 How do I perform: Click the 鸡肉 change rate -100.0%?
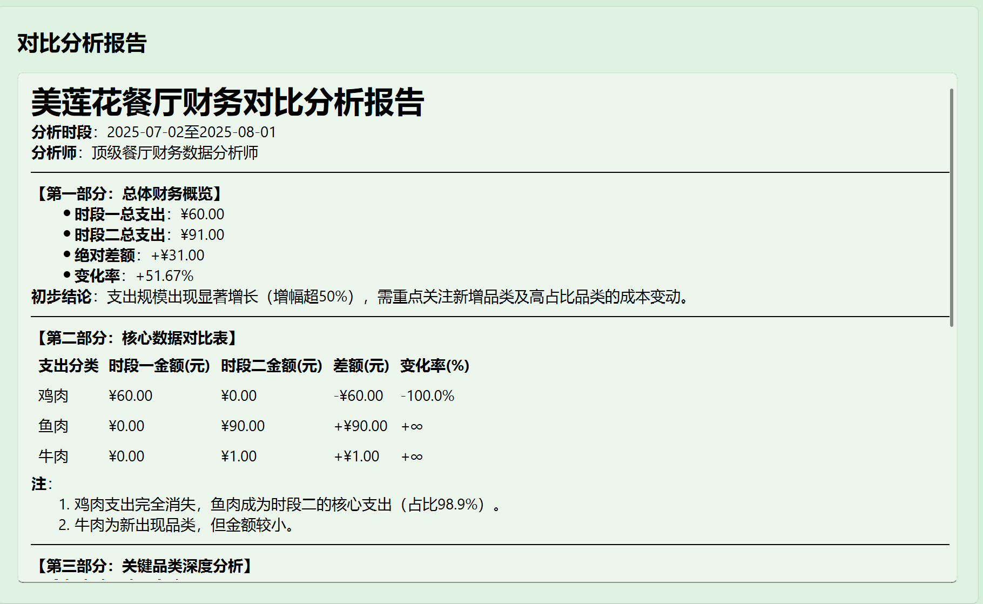pos(428,396)
